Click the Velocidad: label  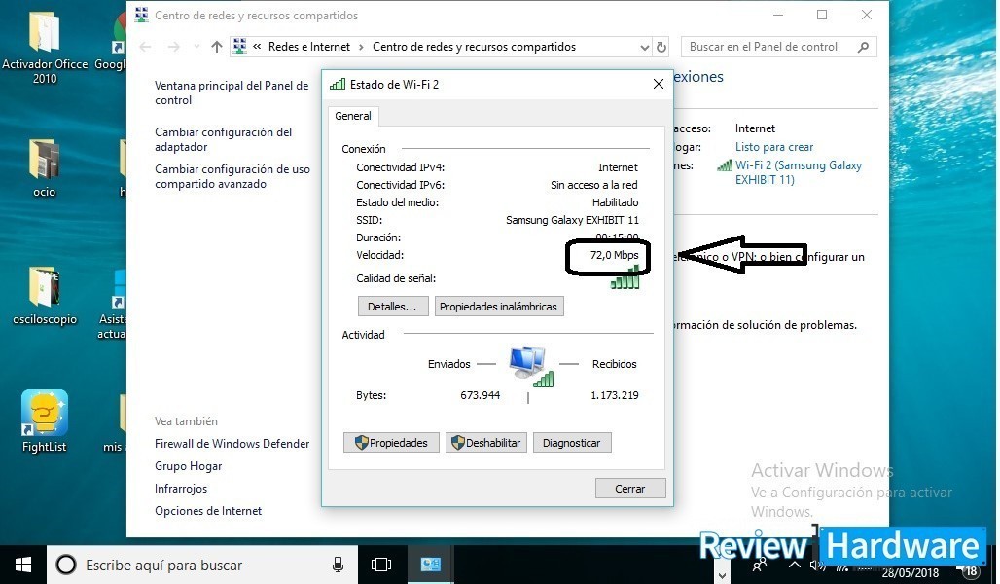(x=380, y=255)
